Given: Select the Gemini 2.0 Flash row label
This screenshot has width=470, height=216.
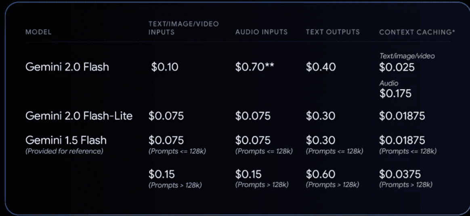Looking at the screenshot, I should (x=67, y=67).
